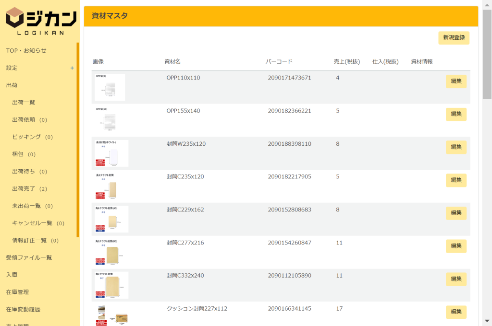Open TOP・お知らせ in sidebar
The image size is (492, 326).
[26, 51]
